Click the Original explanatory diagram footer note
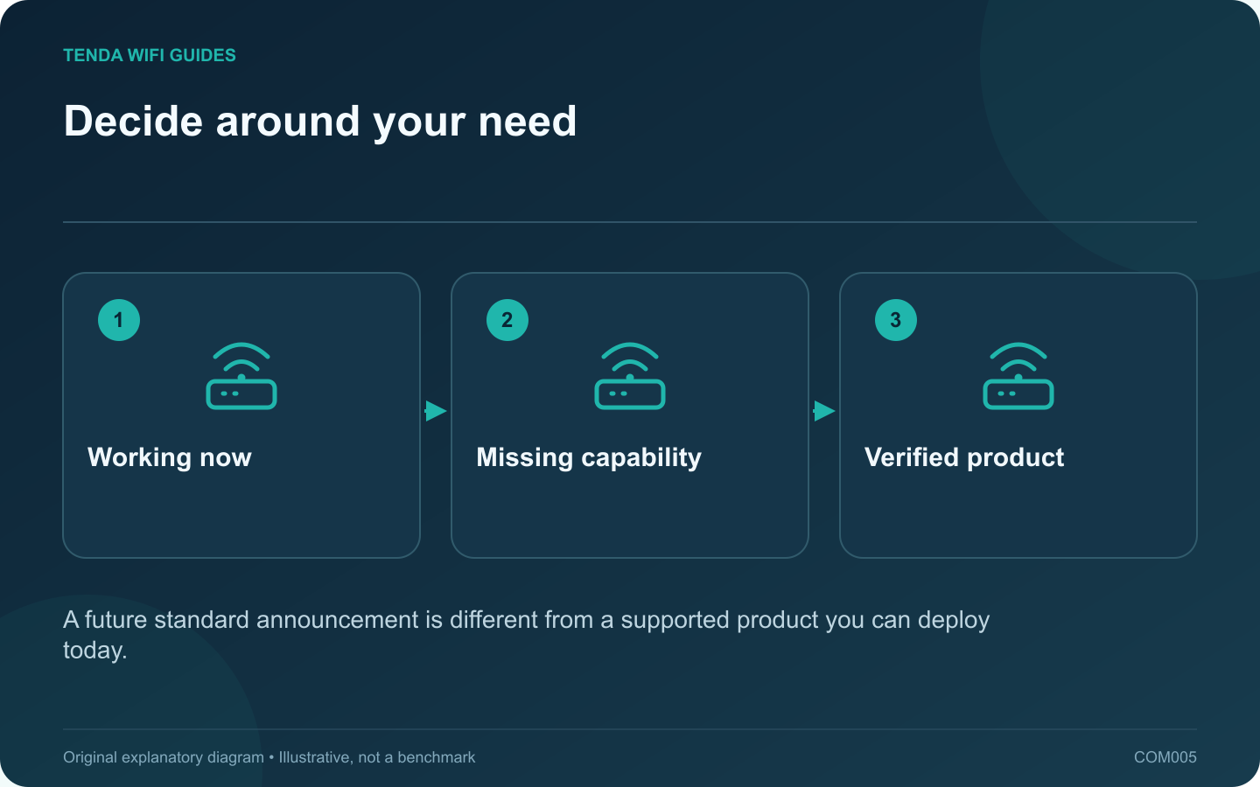1260x787 pixels. (x=269, y=757)
